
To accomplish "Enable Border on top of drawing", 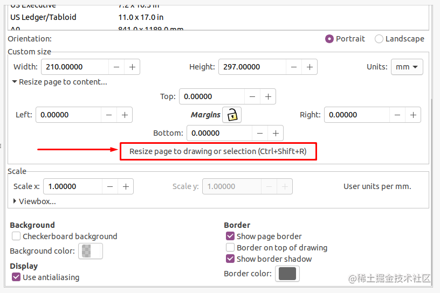I will [230, 247].
